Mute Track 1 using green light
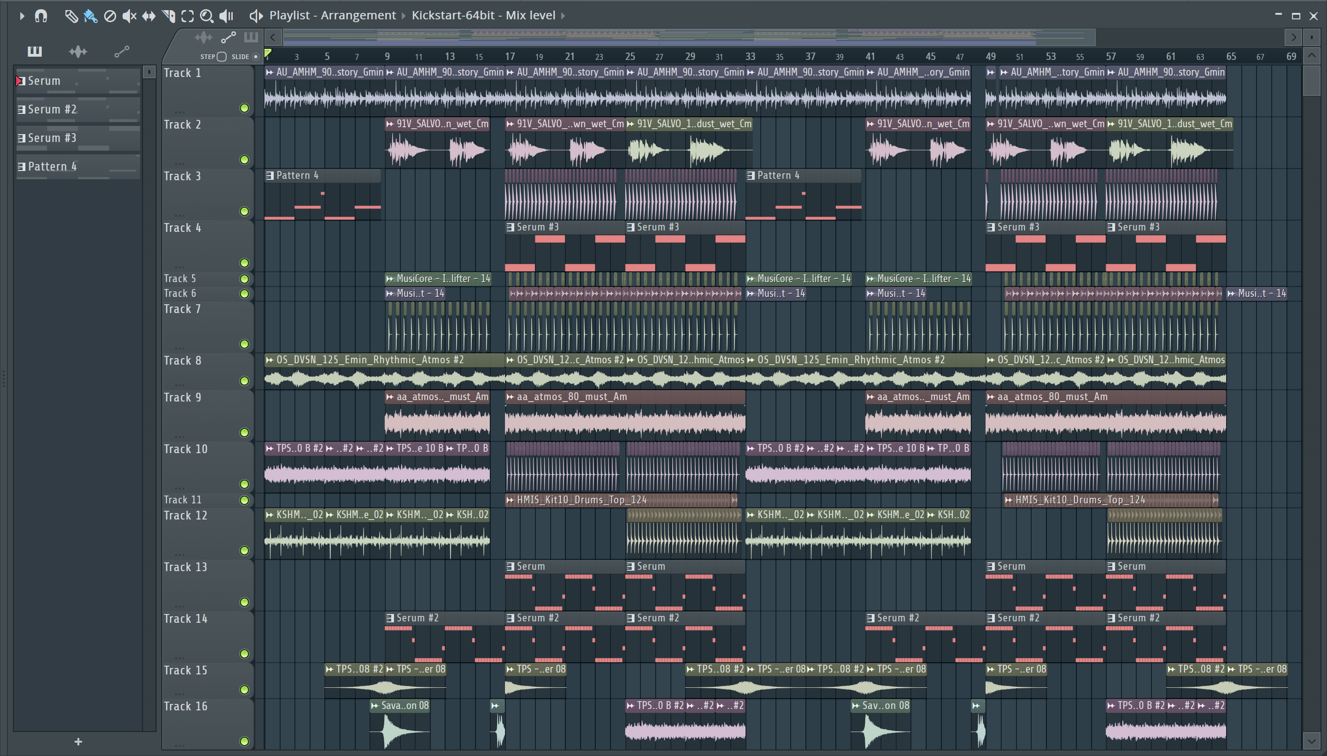This screenshot has width=1327, height=756. 244,108
